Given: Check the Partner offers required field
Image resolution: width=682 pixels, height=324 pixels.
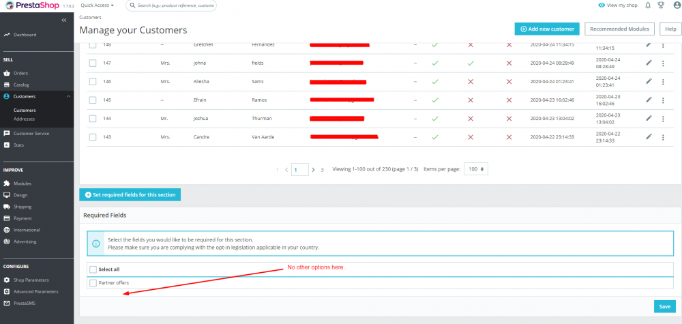Looking at the screenshot, I should tap(93, 282).
